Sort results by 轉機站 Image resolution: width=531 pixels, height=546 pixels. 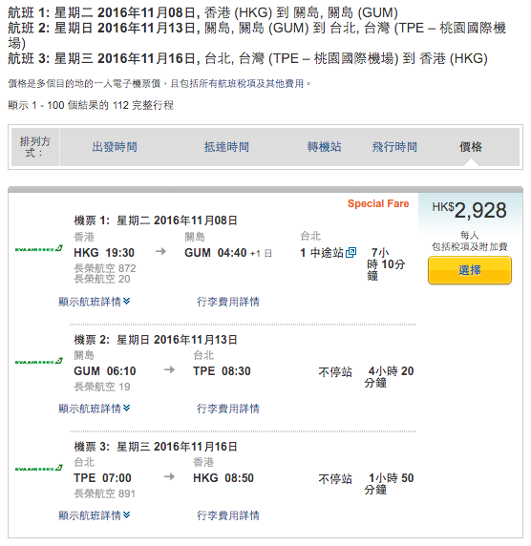(324, 147)
